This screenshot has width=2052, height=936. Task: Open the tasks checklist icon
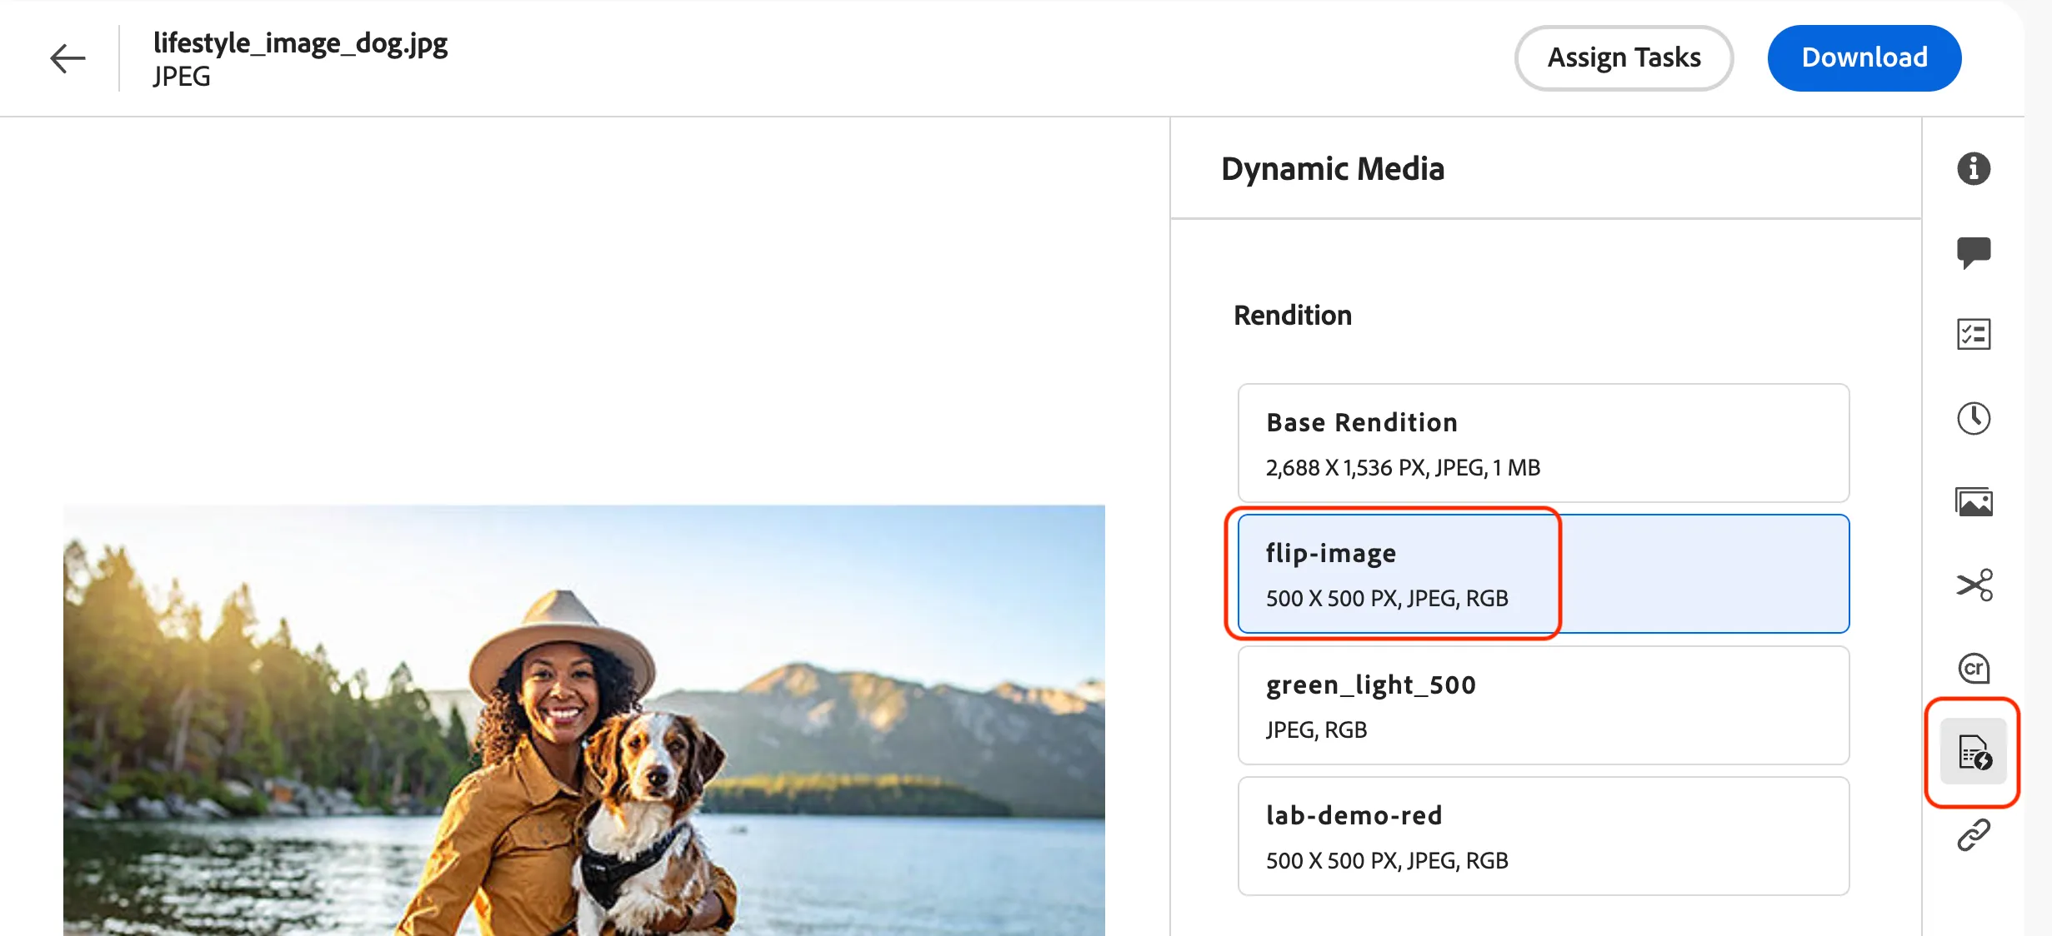[x=1973, y=335]
